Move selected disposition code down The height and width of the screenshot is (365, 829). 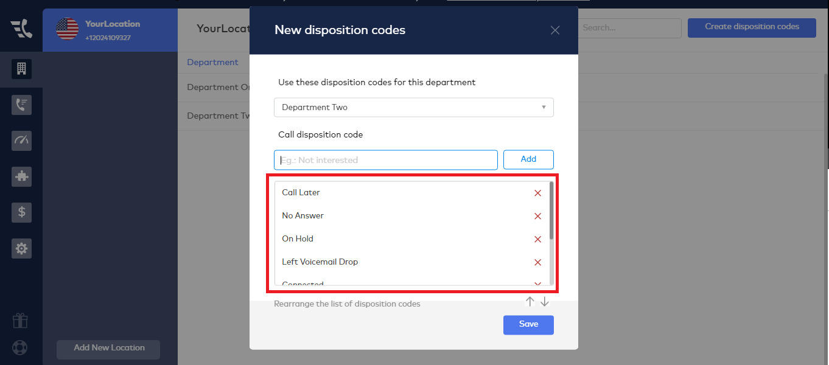point(545,302)
